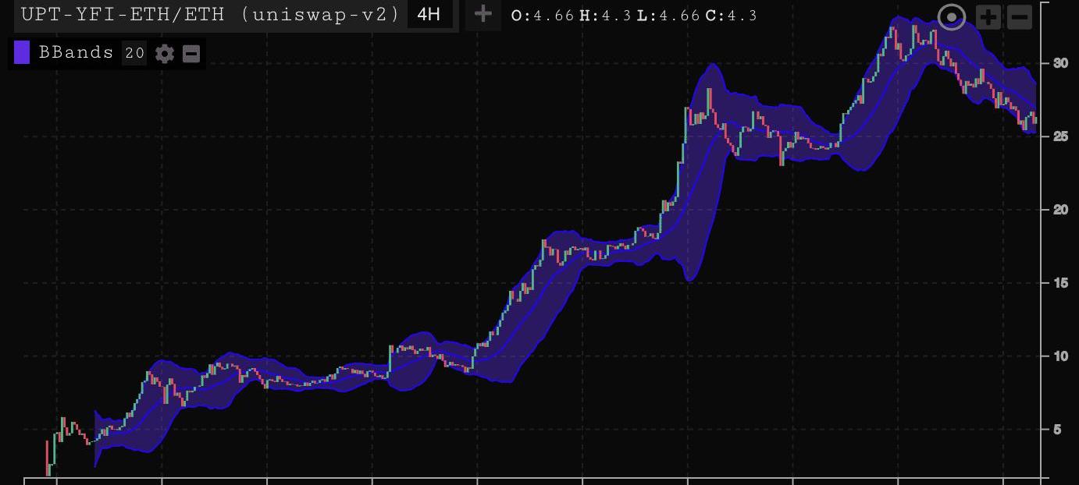Image resolution: width=1079 pixels, height=485 pixels.
Task: Click the plus icon to add an indicator
Action: tap(483, 14)
